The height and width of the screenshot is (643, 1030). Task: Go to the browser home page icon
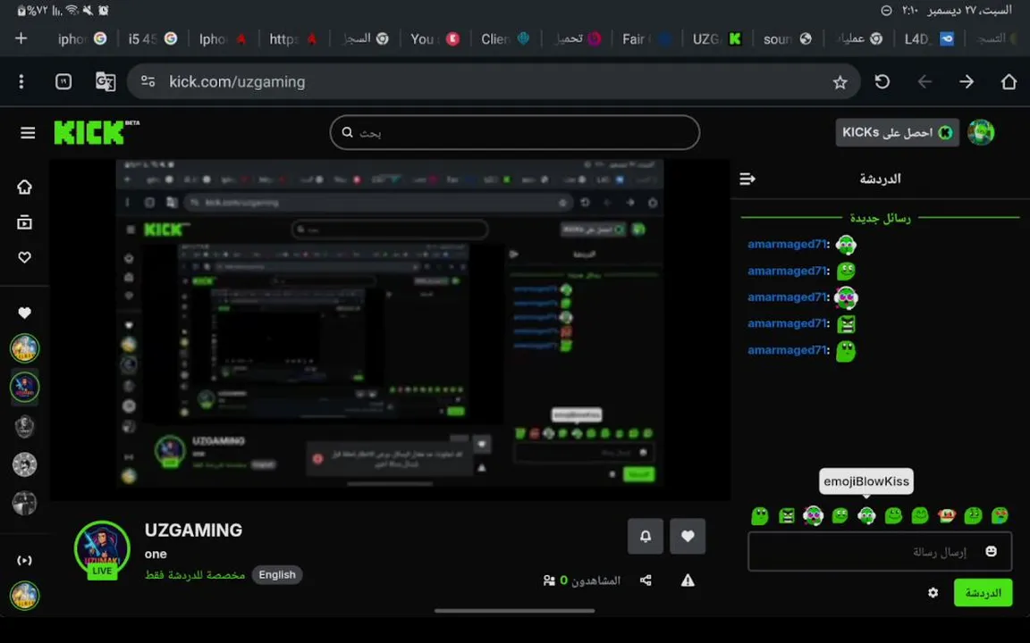tap(1009, 81)
